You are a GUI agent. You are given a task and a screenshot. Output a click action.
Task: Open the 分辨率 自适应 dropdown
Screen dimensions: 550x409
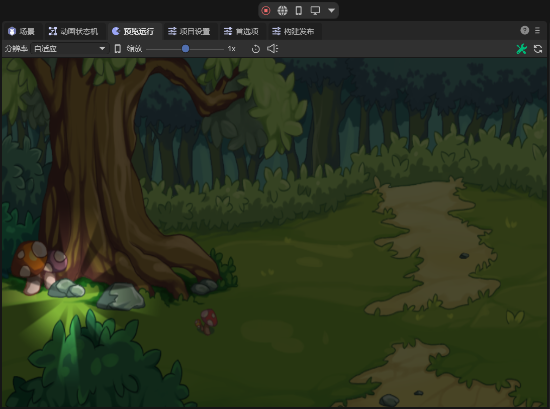[69, 49]
